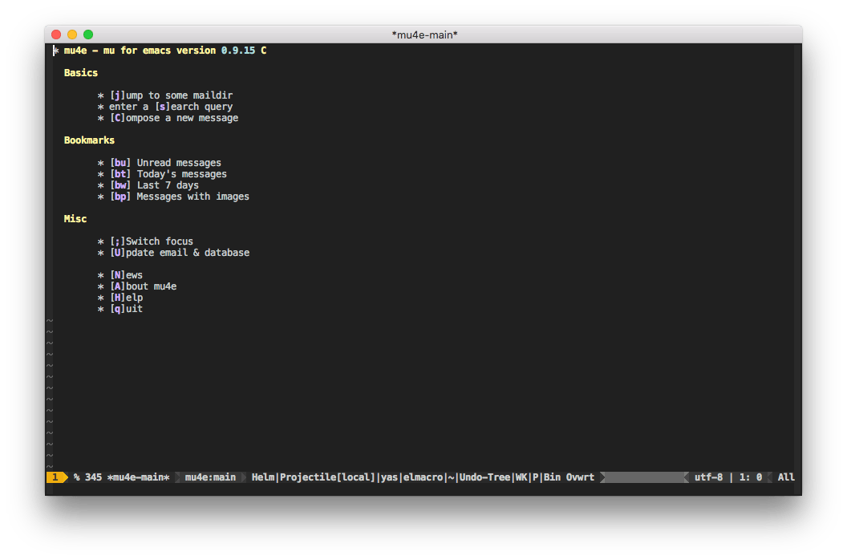Click [q]uit to exit mu4e
847x560 pixels.
coord(126,309)
